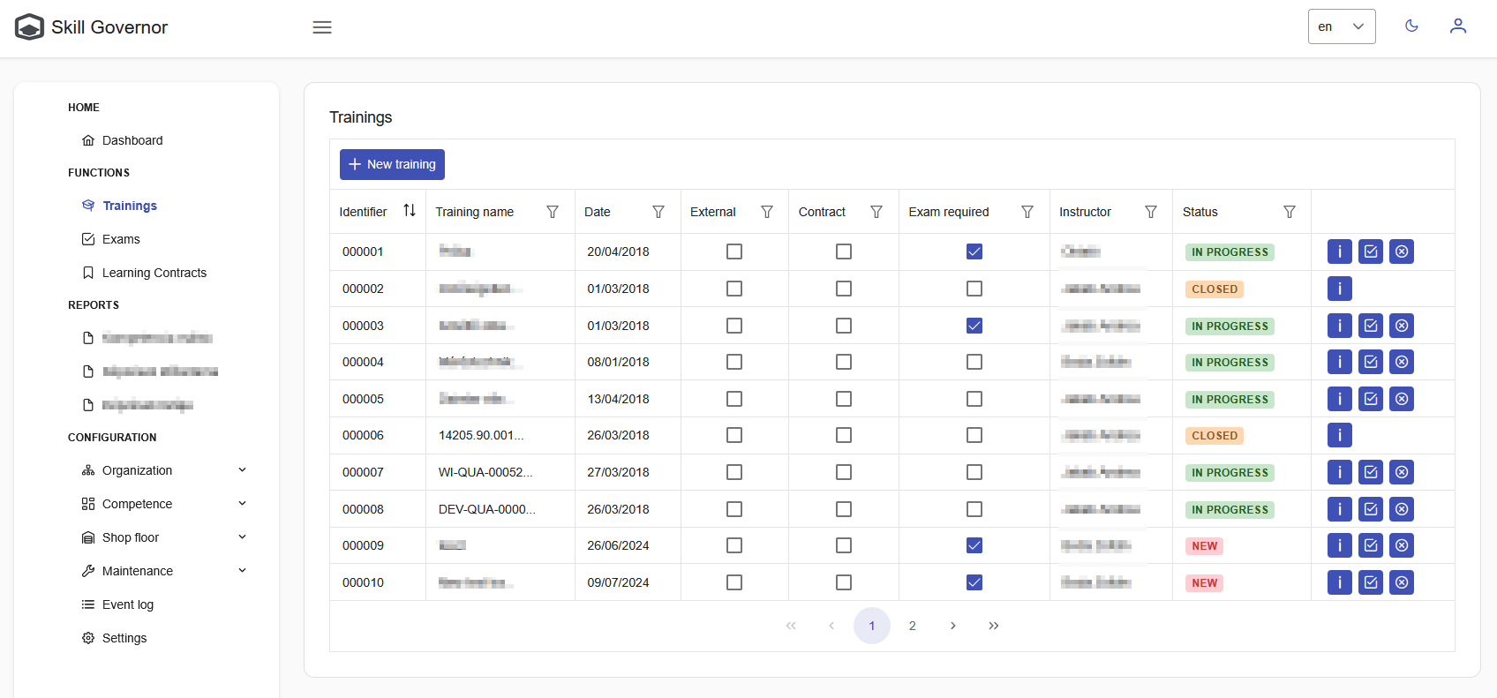Open the user profile icon

[1457, 26]
